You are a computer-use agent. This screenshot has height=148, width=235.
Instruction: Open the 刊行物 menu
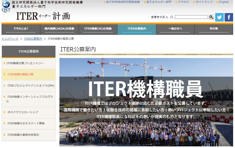(x=214, y=30)
